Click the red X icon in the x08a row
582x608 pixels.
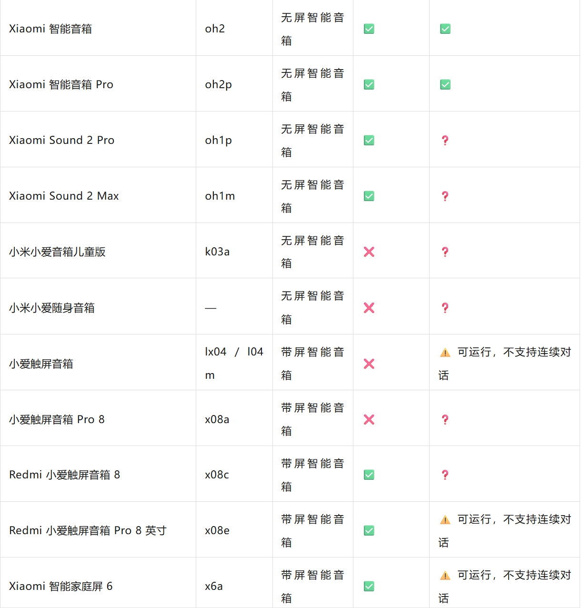click(x=369, y=419)
